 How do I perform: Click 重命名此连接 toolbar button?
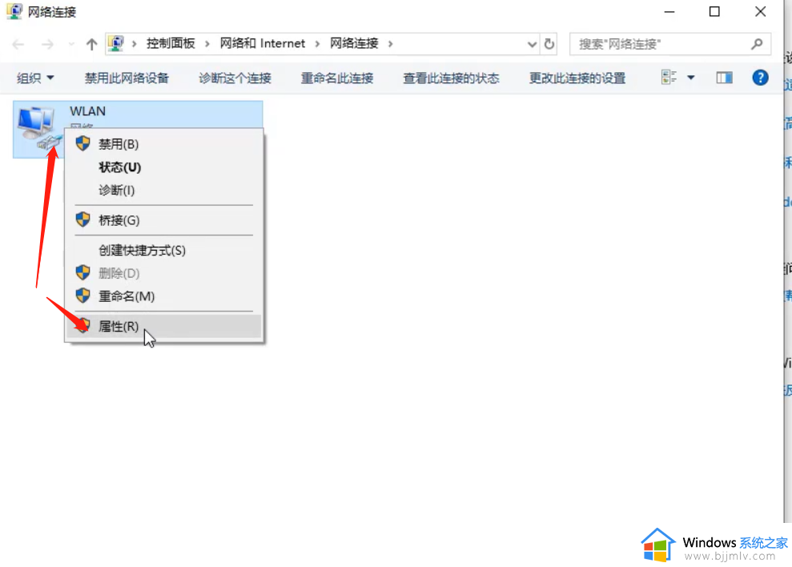(x=337, y=78)
